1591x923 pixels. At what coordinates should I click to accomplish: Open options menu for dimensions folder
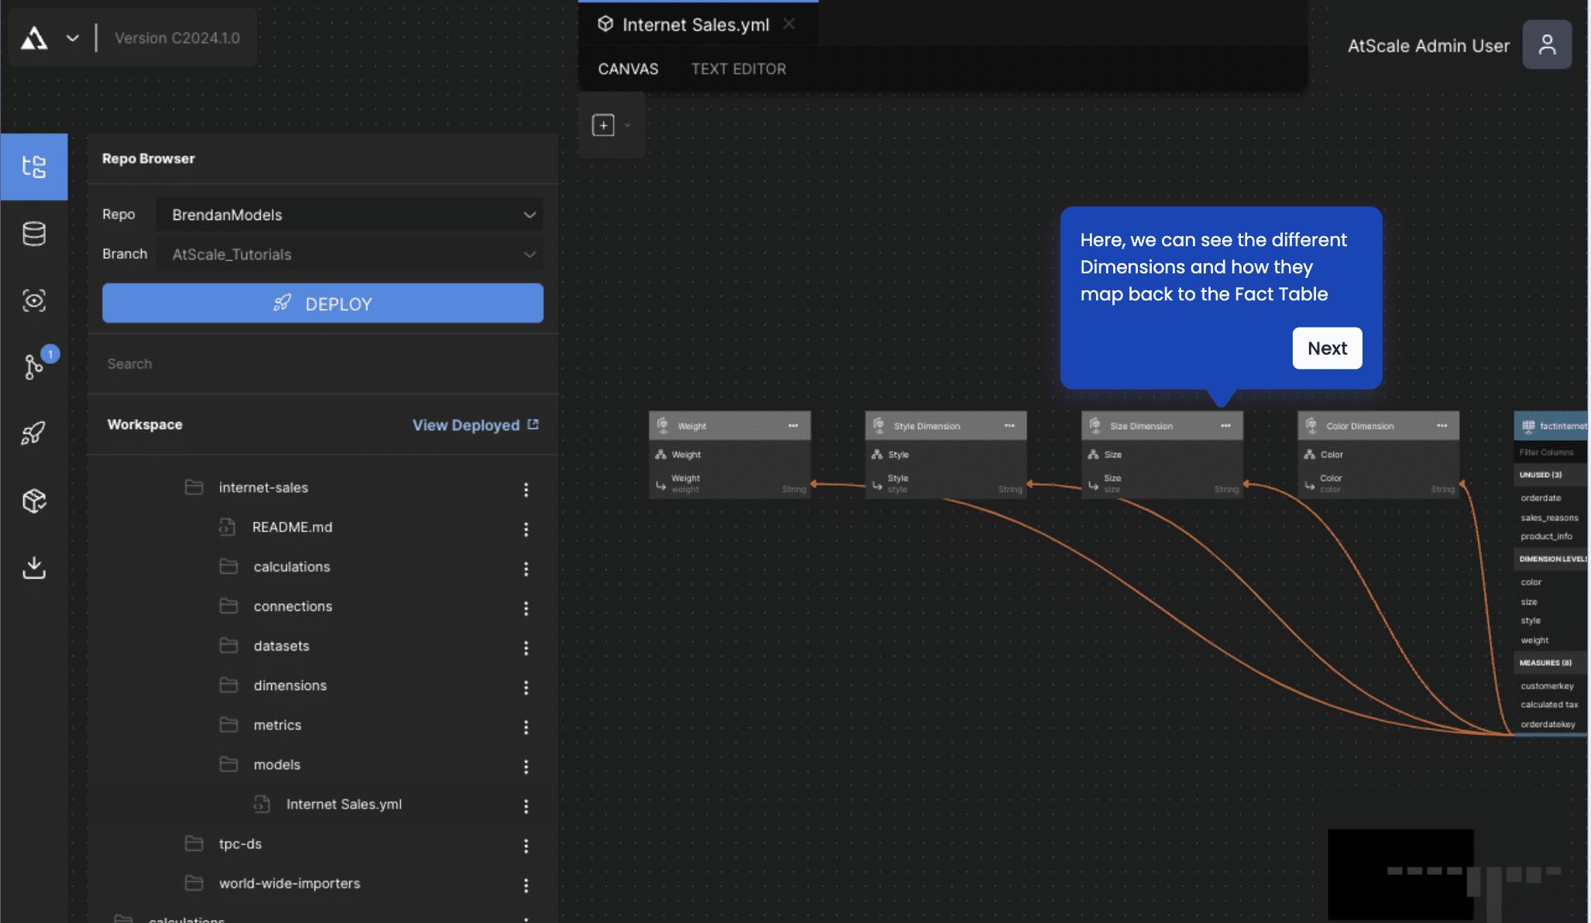click(526, 688)
